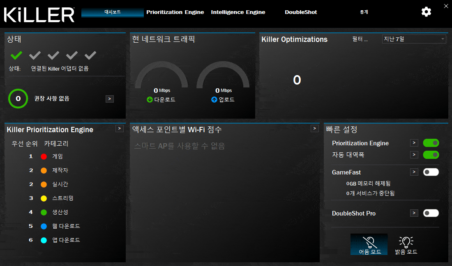
Task: Open the 지난 7일 filter dropdown
Action: click(414, 39)
